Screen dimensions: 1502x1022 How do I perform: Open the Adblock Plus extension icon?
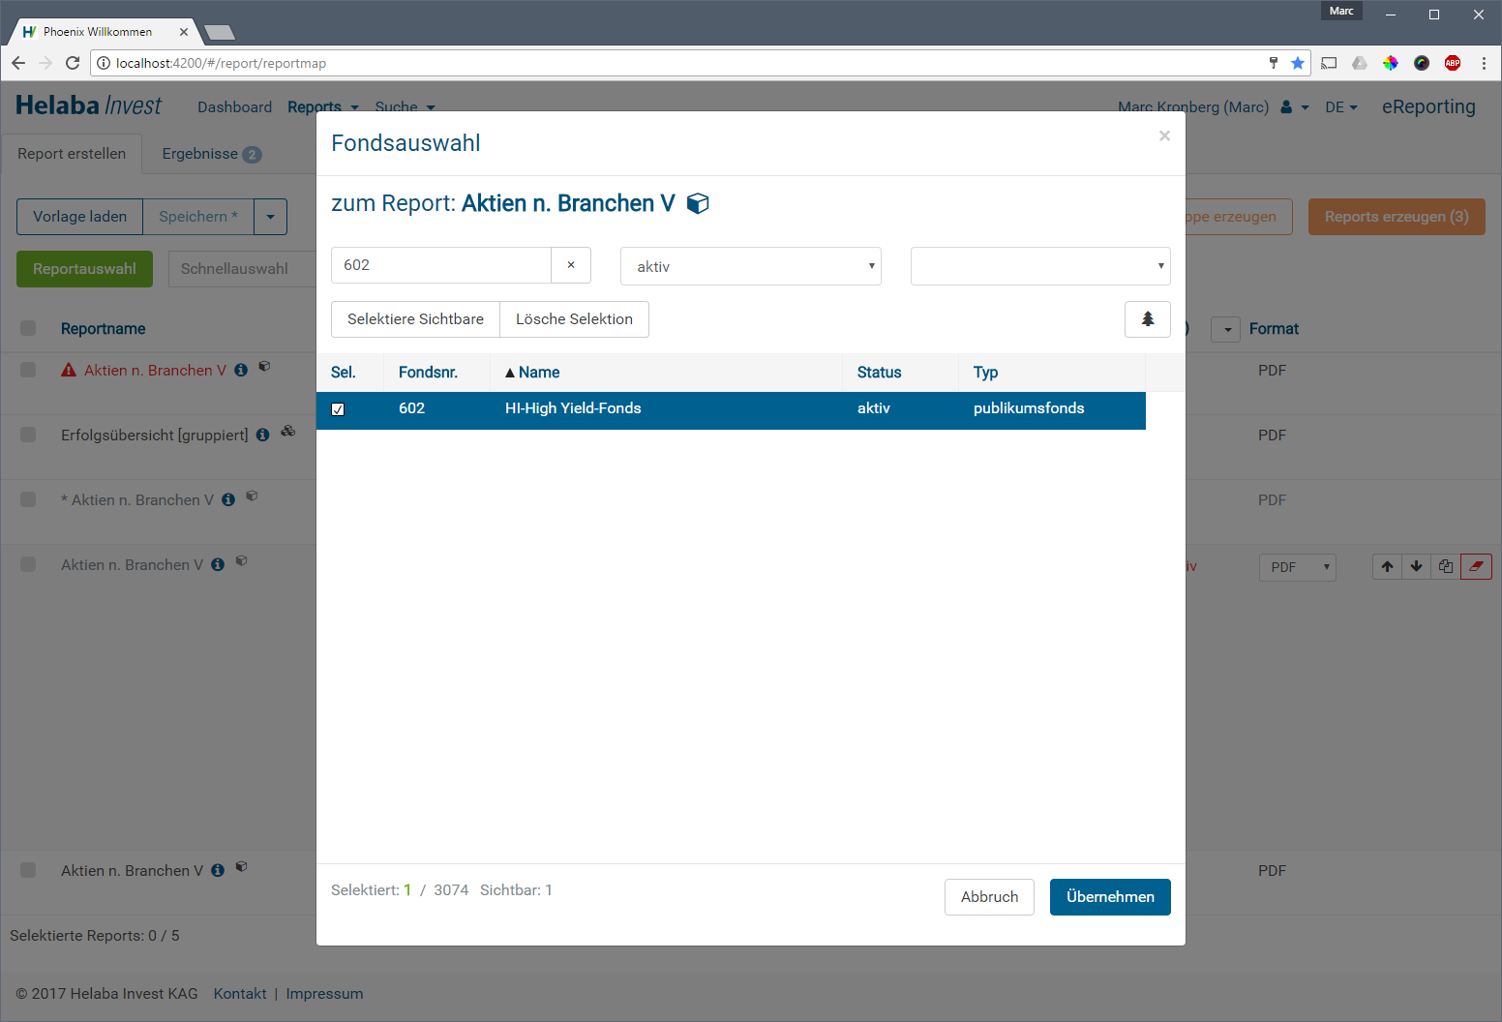point(1452,63)
